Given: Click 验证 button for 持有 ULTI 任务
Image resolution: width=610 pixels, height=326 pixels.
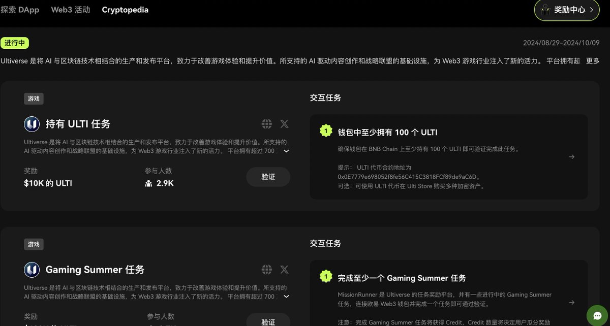Looking at the screenshot, I should pos(268,177).
